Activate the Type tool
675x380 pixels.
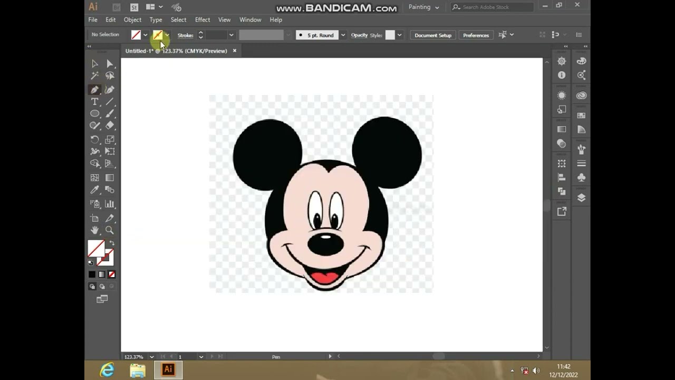coord(94,102)
